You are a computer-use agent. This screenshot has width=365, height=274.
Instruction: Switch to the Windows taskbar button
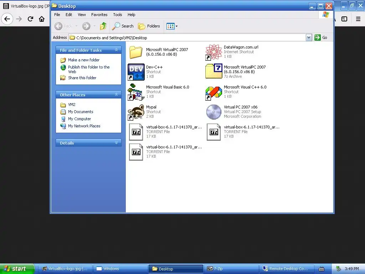click(120, 269)
